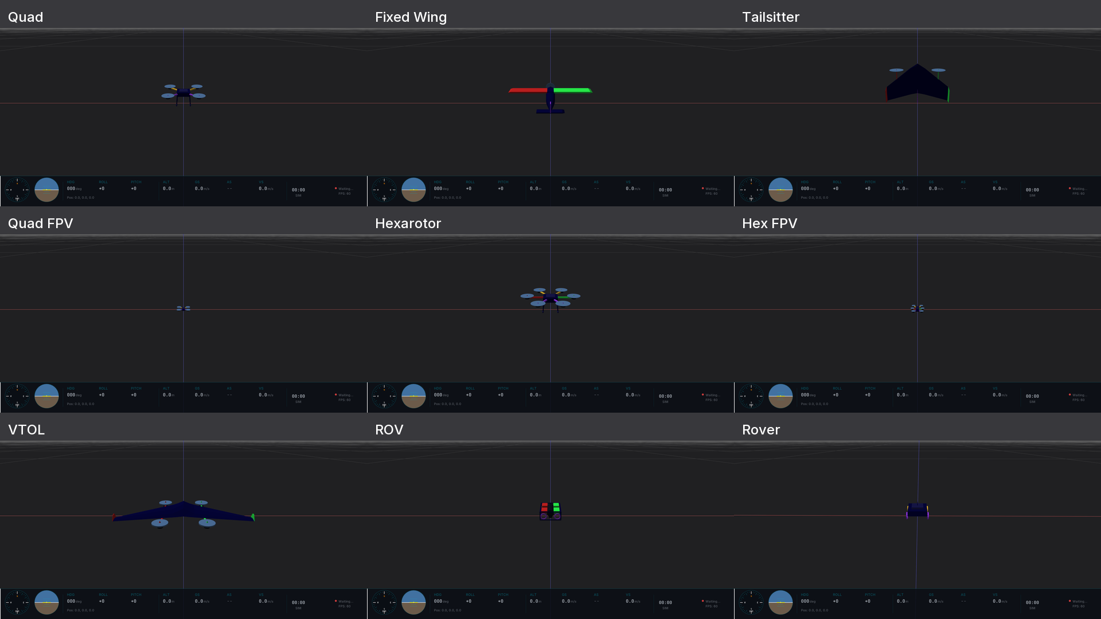Click the ALT readout in Tailsitter panel
Image resolution: width=1101 pixels, height=619 pixels.
coord(902,189)
